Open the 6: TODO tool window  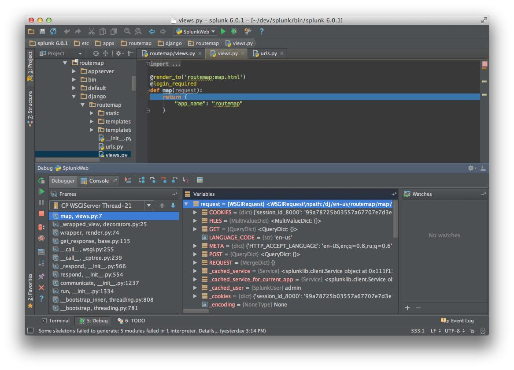tap(131, 321)
